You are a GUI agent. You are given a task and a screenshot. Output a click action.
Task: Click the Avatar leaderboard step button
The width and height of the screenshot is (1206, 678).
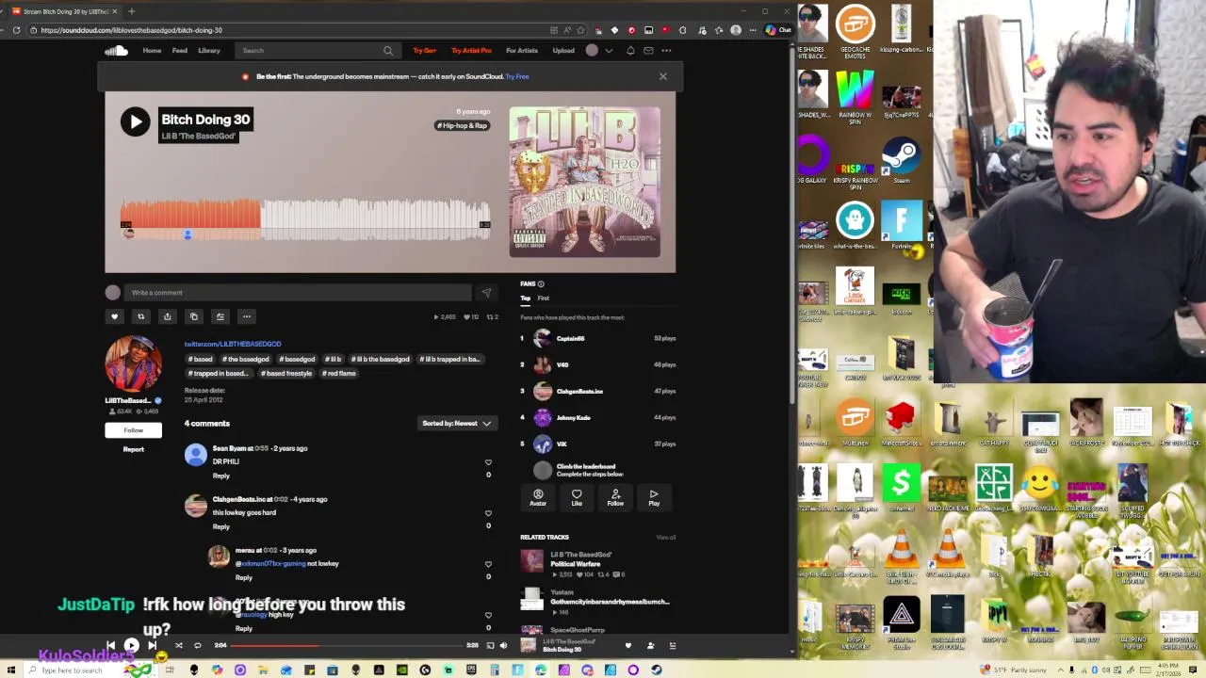coord(538,497)
